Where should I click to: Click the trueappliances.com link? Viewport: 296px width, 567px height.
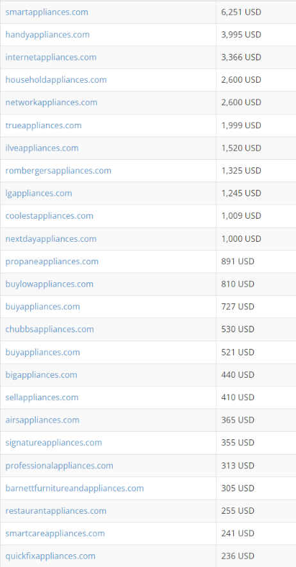(44, 125)
